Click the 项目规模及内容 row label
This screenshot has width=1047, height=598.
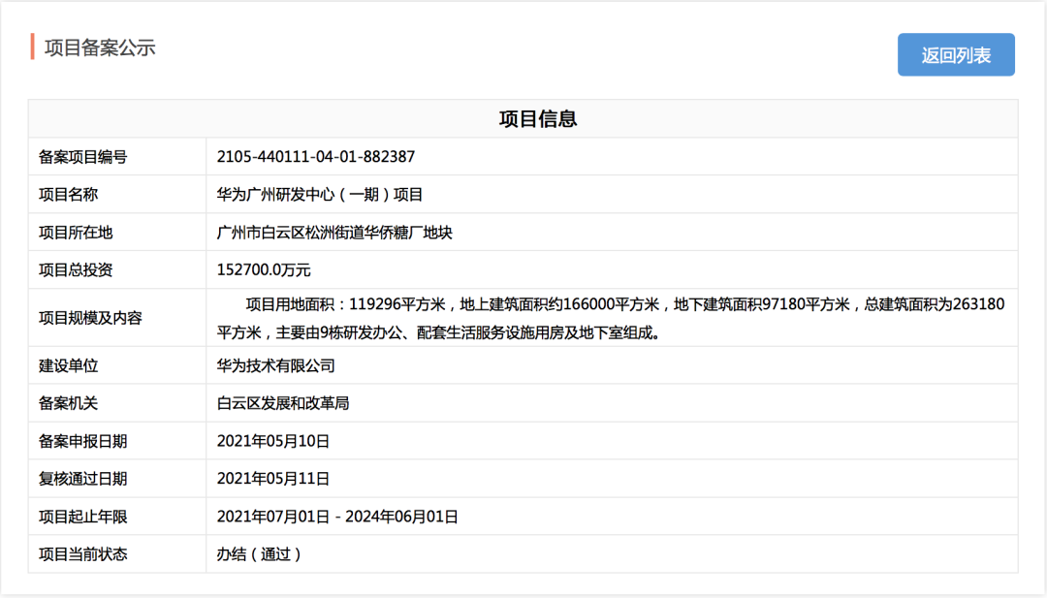90,318
